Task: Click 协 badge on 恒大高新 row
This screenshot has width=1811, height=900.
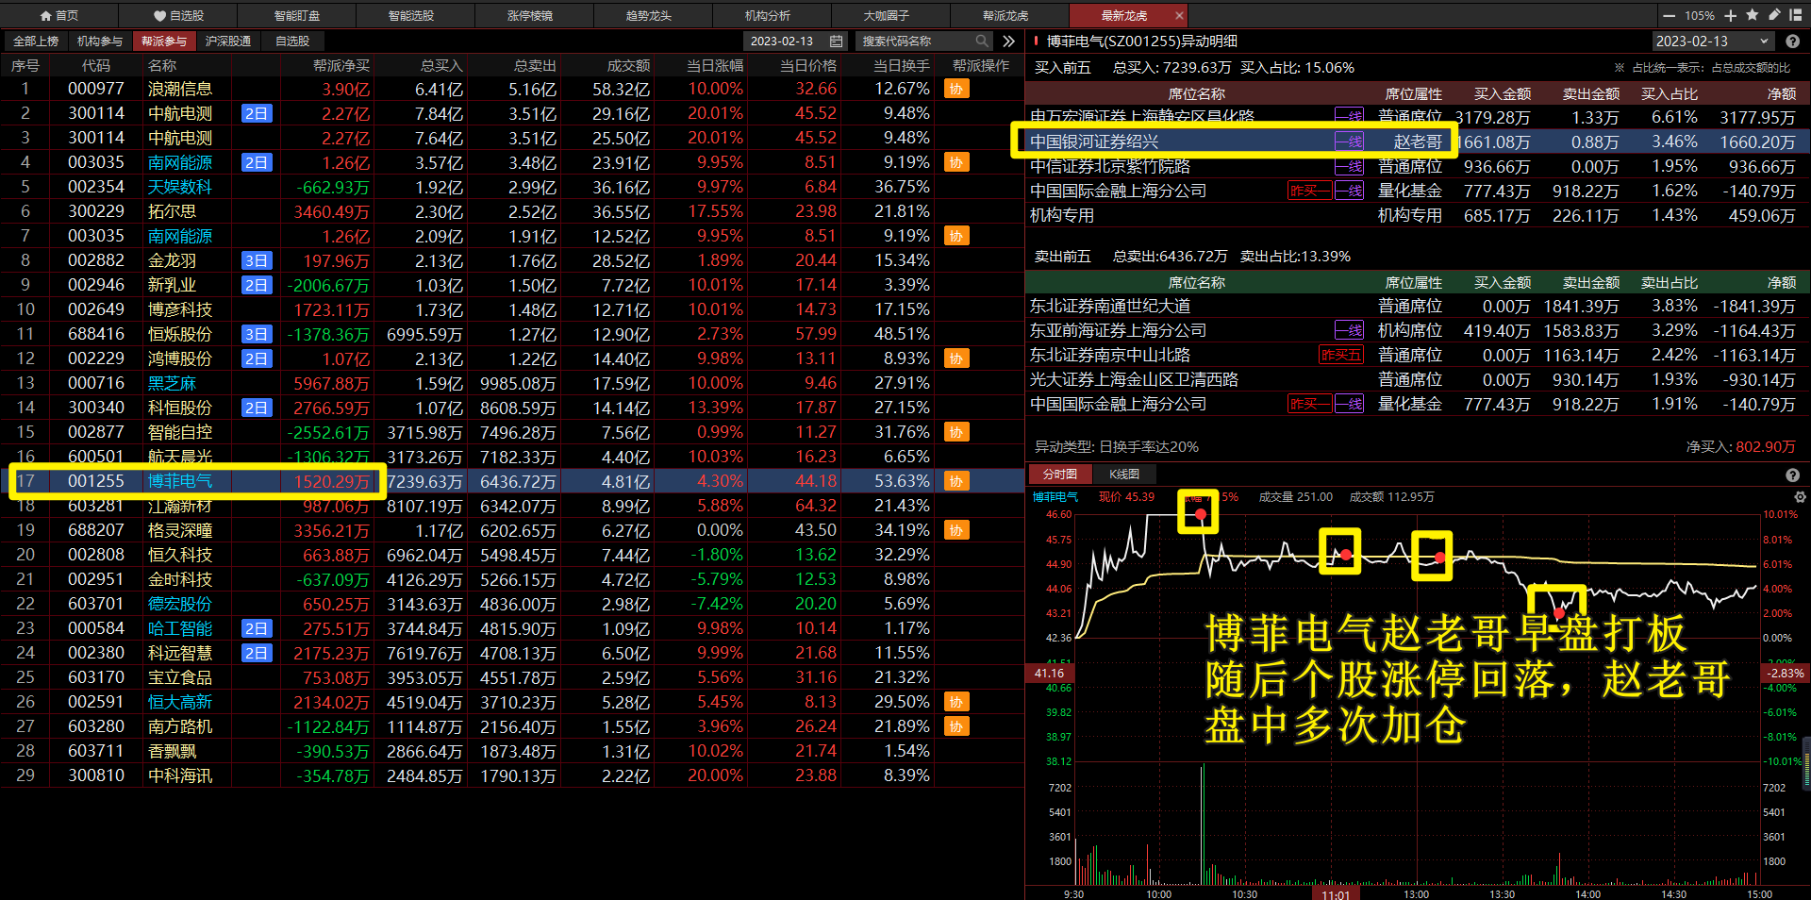Action: [x=956, y=702]
